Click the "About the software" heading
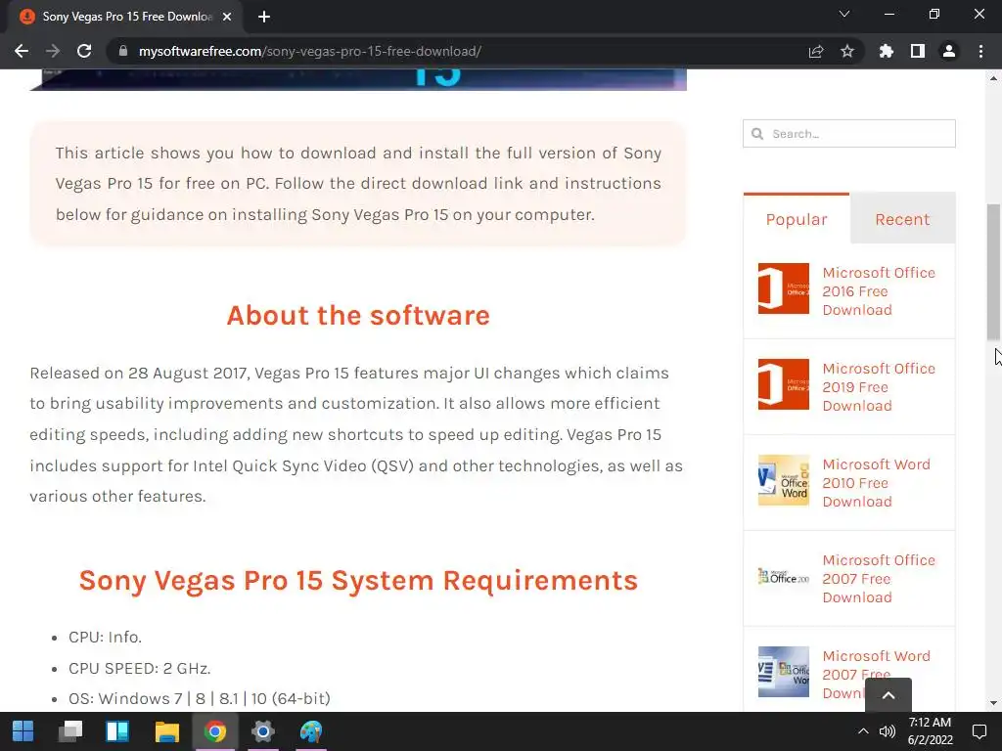The image size is (1002, 751). (358, 316)
